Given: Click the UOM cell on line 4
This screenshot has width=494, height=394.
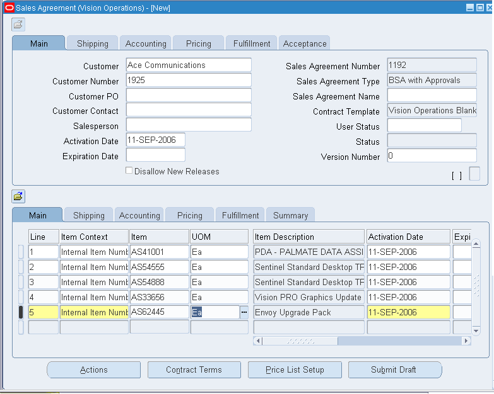Looking at the screenshot, I should coord(220,297).
